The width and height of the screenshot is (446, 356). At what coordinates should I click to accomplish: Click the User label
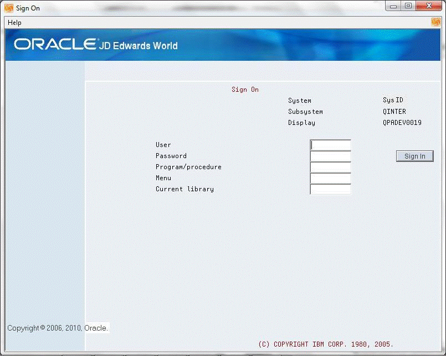click(163, 145)
